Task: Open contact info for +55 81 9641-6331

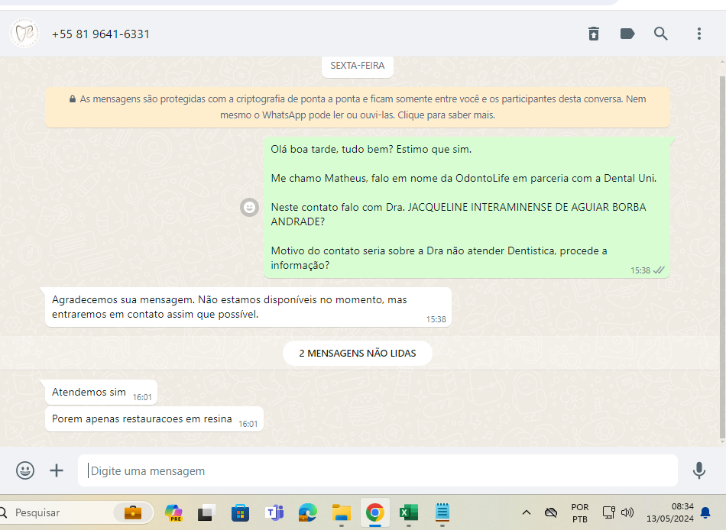Action: click(100, 34)
